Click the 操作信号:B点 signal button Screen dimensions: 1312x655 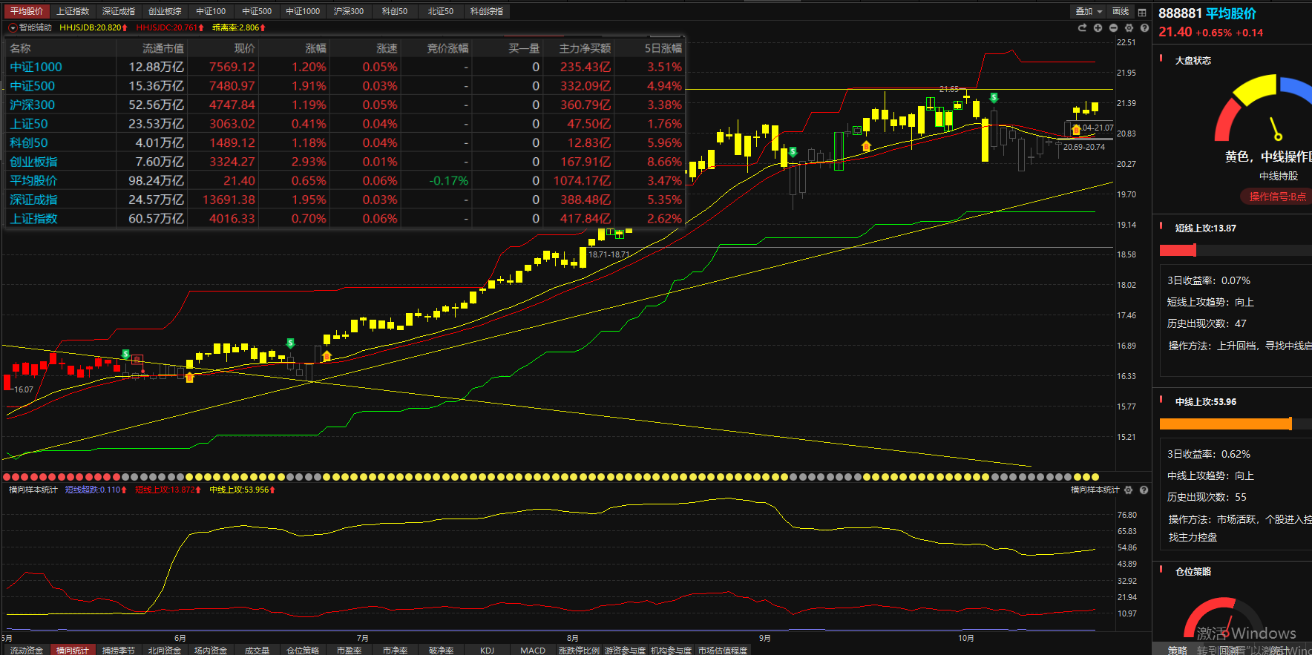pyautogui.click(x=1276, y=197)
